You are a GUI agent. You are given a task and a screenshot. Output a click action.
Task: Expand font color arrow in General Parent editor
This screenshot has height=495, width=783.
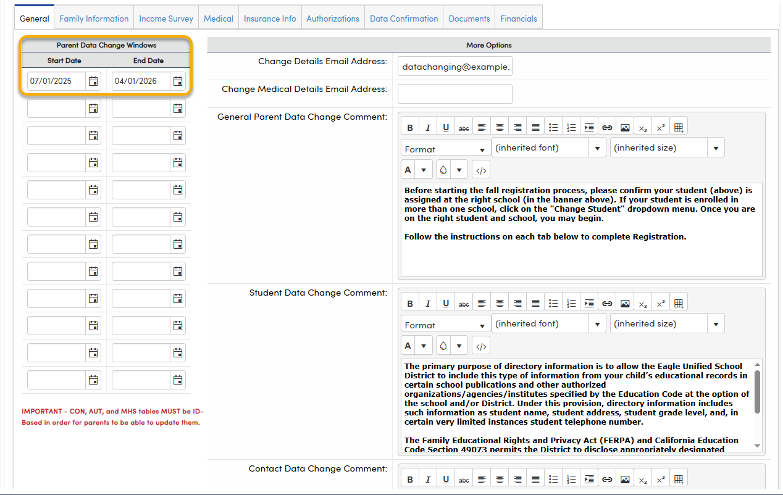click(x=424, y=170)
